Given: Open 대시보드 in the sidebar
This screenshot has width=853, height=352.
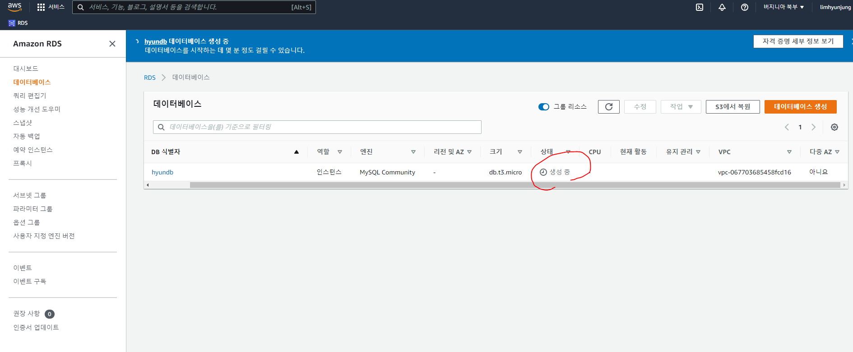Looking at the screenshot, I should coord(26,69).
